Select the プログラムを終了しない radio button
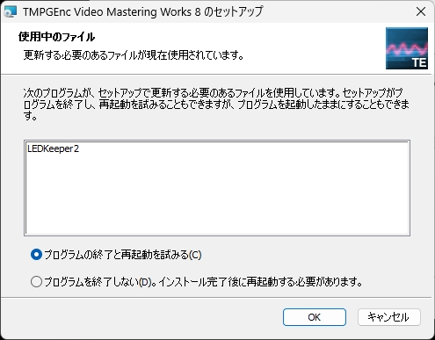This screenshot has width=435, height=340. 36,282
